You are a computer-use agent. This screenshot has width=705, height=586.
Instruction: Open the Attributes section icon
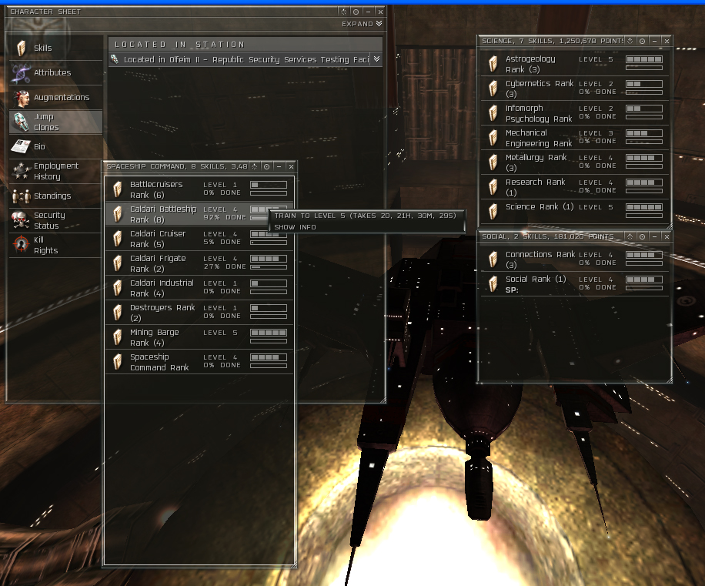(21, 73)
